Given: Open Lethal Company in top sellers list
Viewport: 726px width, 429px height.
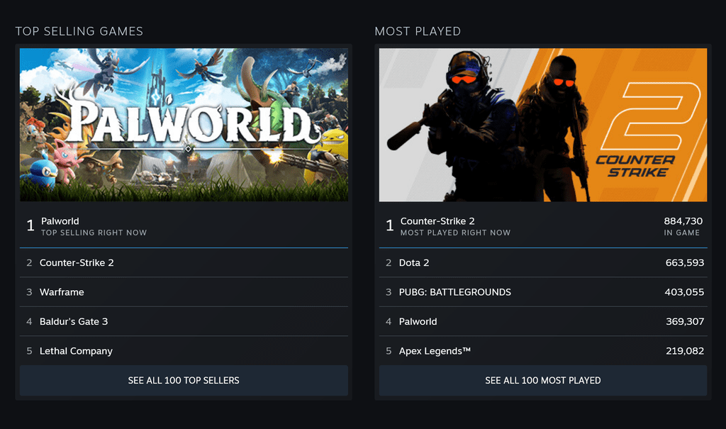Looking at the screenshot, I should (76, 351).
